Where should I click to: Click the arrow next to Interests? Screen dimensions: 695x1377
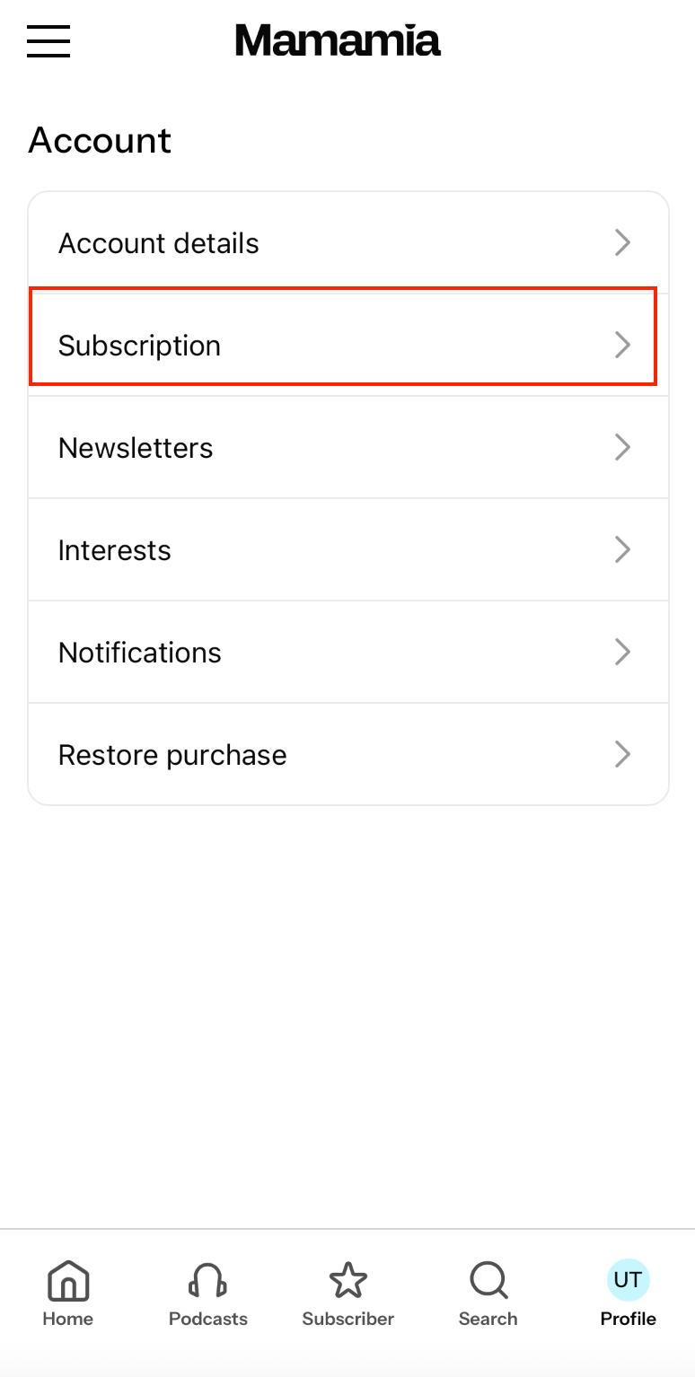click(622, 549)
